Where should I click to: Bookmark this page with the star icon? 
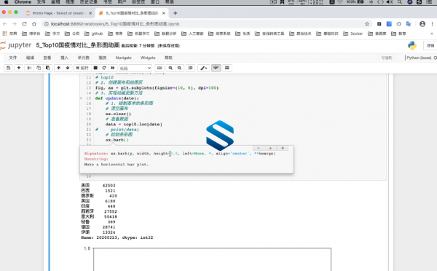point(367,24)
